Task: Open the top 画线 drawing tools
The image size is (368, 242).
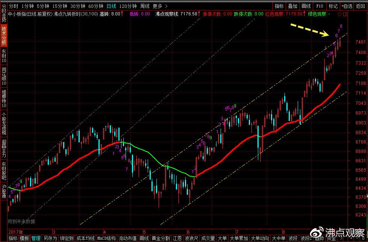Action: pyautogui.click(x=306, y=6)
